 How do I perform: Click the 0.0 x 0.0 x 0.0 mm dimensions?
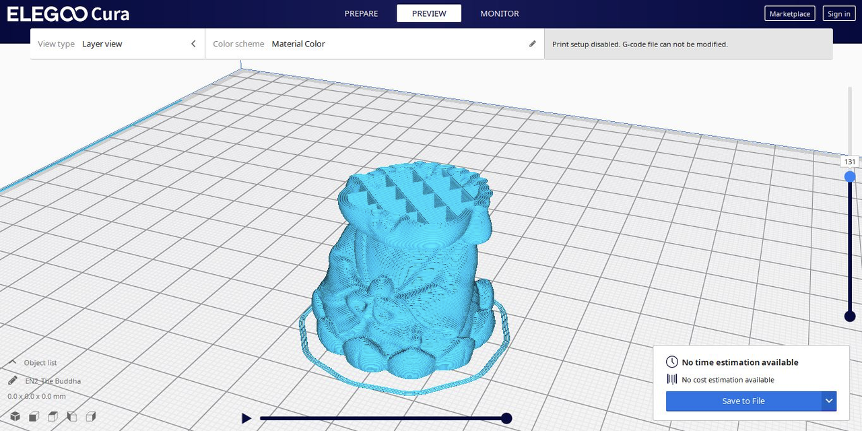(x=37, y=396)
